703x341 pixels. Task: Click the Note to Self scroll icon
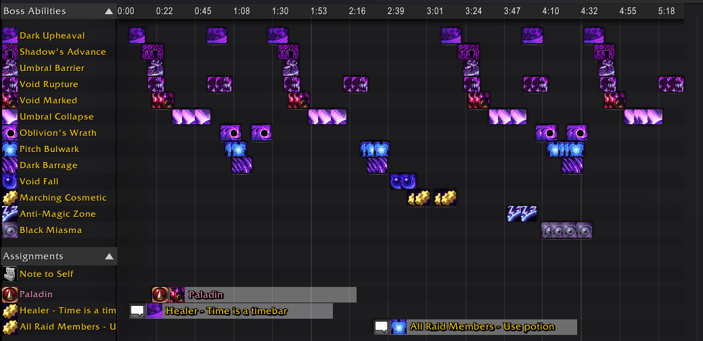pyautogui.click(x=10, y=273)
